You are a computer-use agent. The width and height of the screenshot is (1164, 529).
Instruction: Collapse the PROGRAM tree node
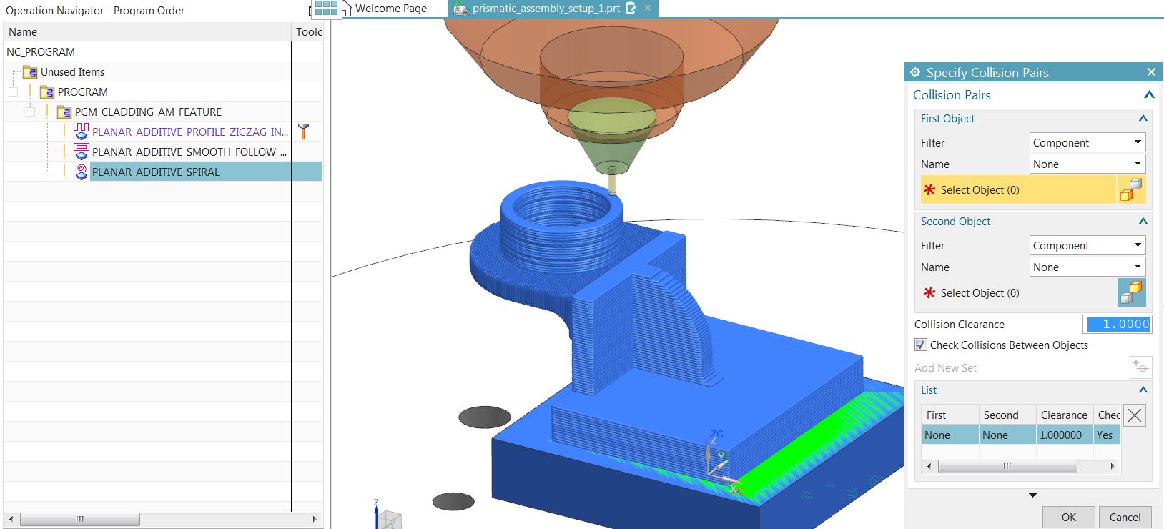pos(13,92)
